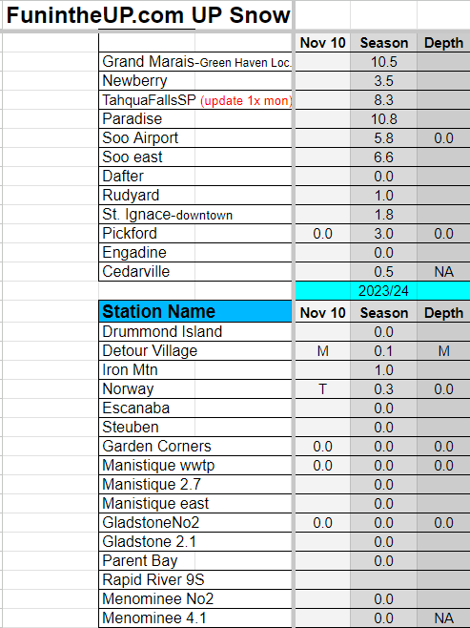Click the Season value 10.5 for Grand Marais
470x628 pixels.
pyautogui.click(x=383, y=62)
